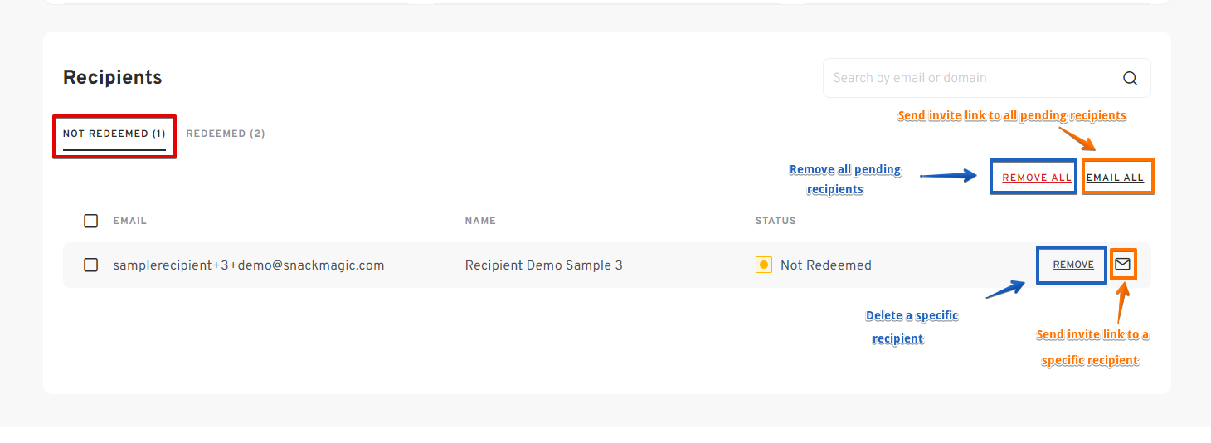This screenshot has height=443, width=1211.
Task: Toggle the select-all recipients checkbox
Action: pos(91,221)
